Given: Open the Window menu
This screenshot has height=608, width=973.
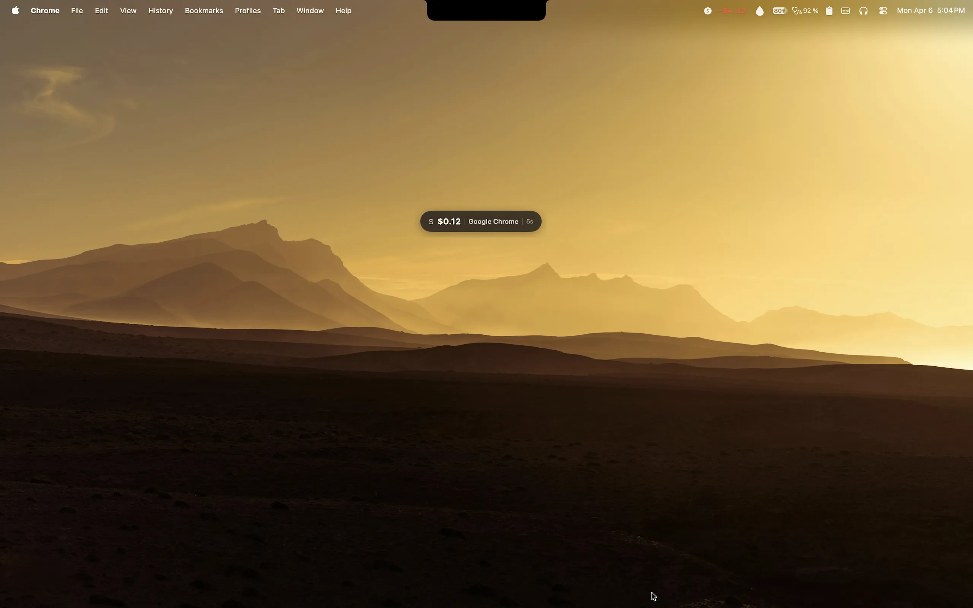Looking at the screenshot, I should click(x=310, y=11).
